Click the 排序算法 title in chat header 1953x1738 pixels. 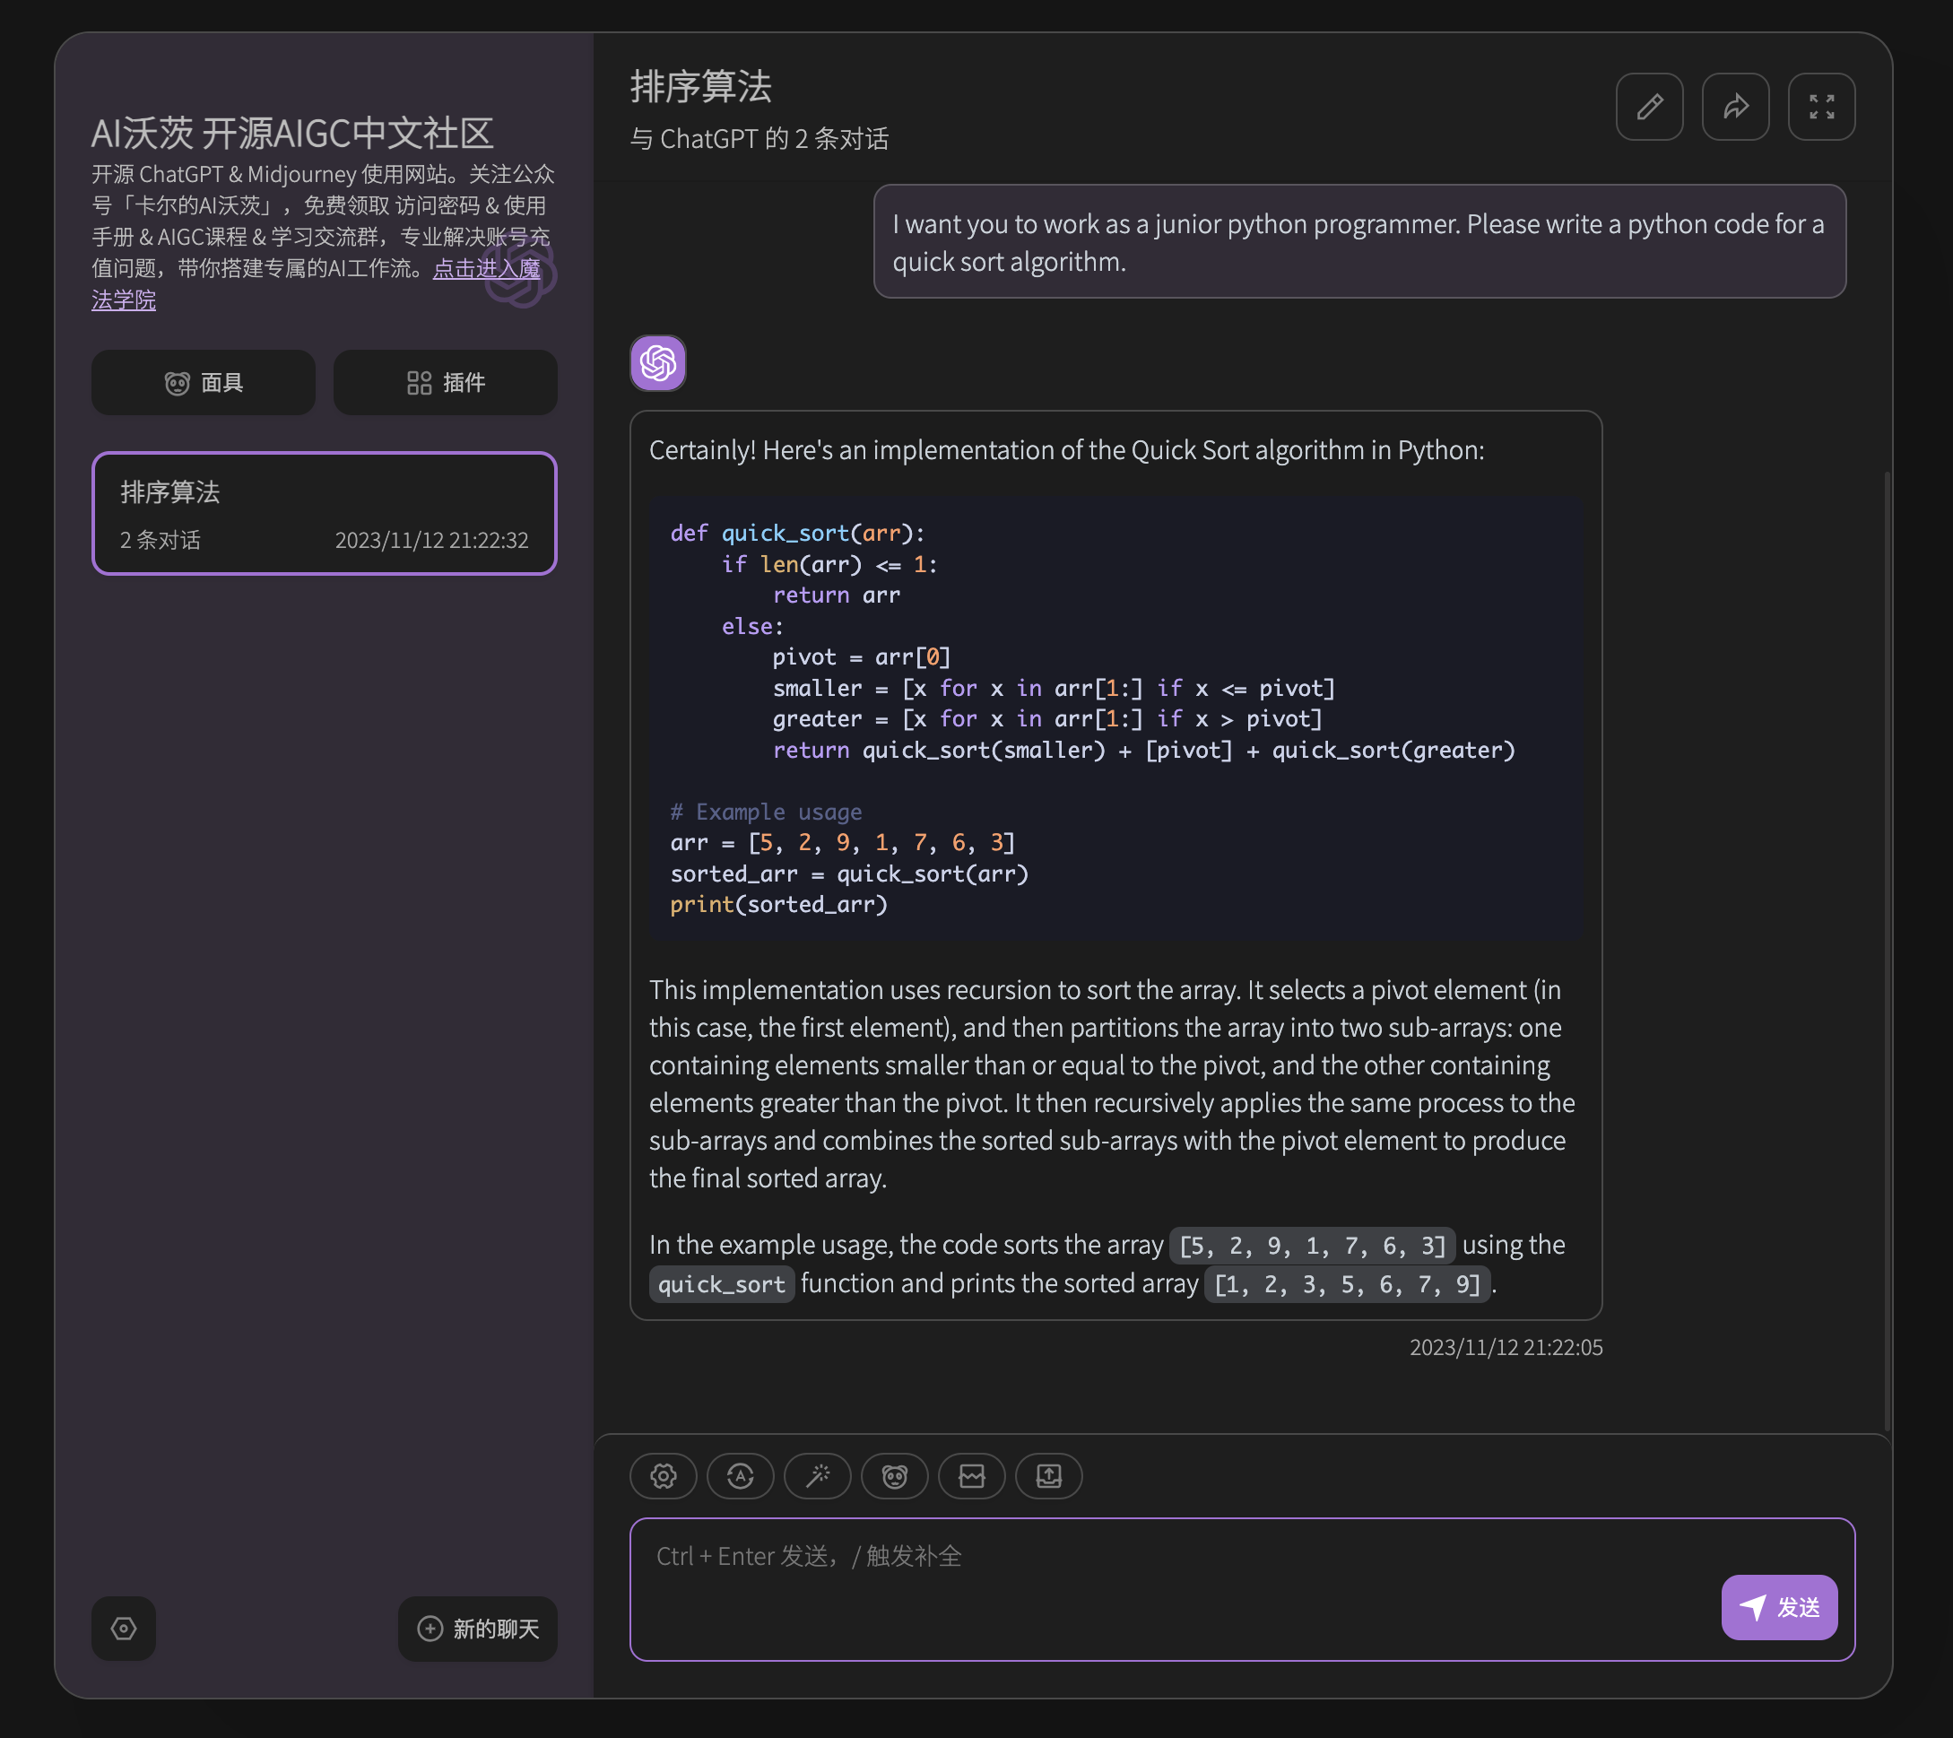700,87
